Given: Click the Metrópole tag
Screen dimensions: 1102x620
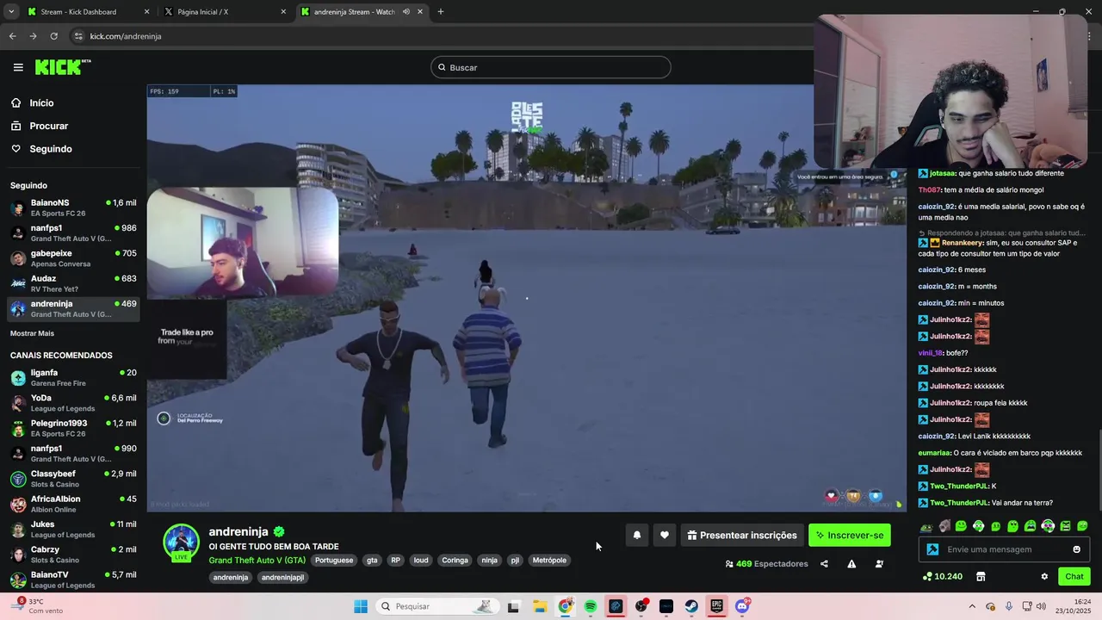Looking at the screenshot, I should 549,561.
